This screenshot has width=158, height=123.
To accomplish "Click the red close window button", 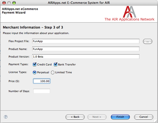I will click(x=4, y=3).
